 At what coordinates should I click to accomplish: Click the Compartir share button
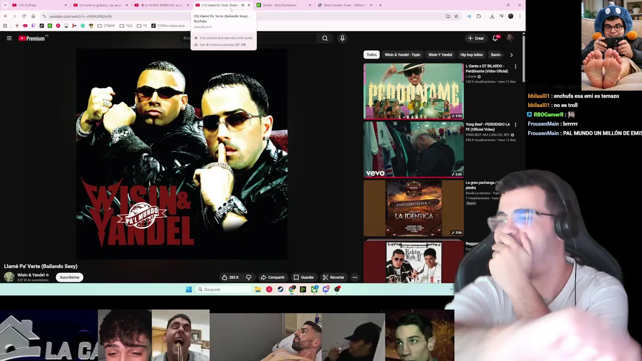click(272, 277)
